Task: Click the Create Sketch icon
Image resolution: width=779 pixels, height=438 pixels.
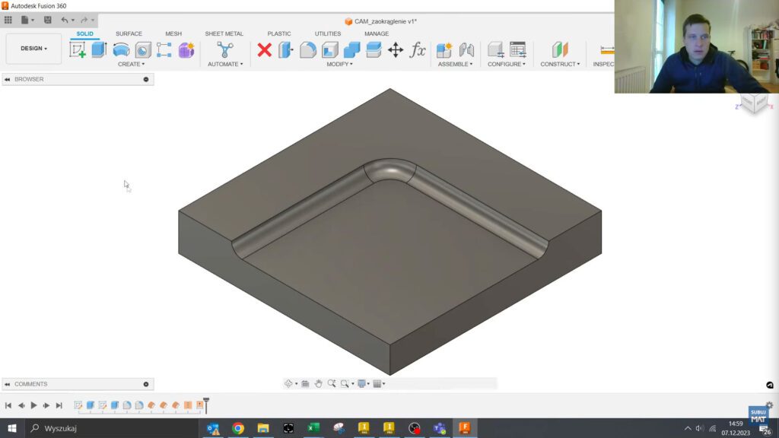Action: pos(78,50)
